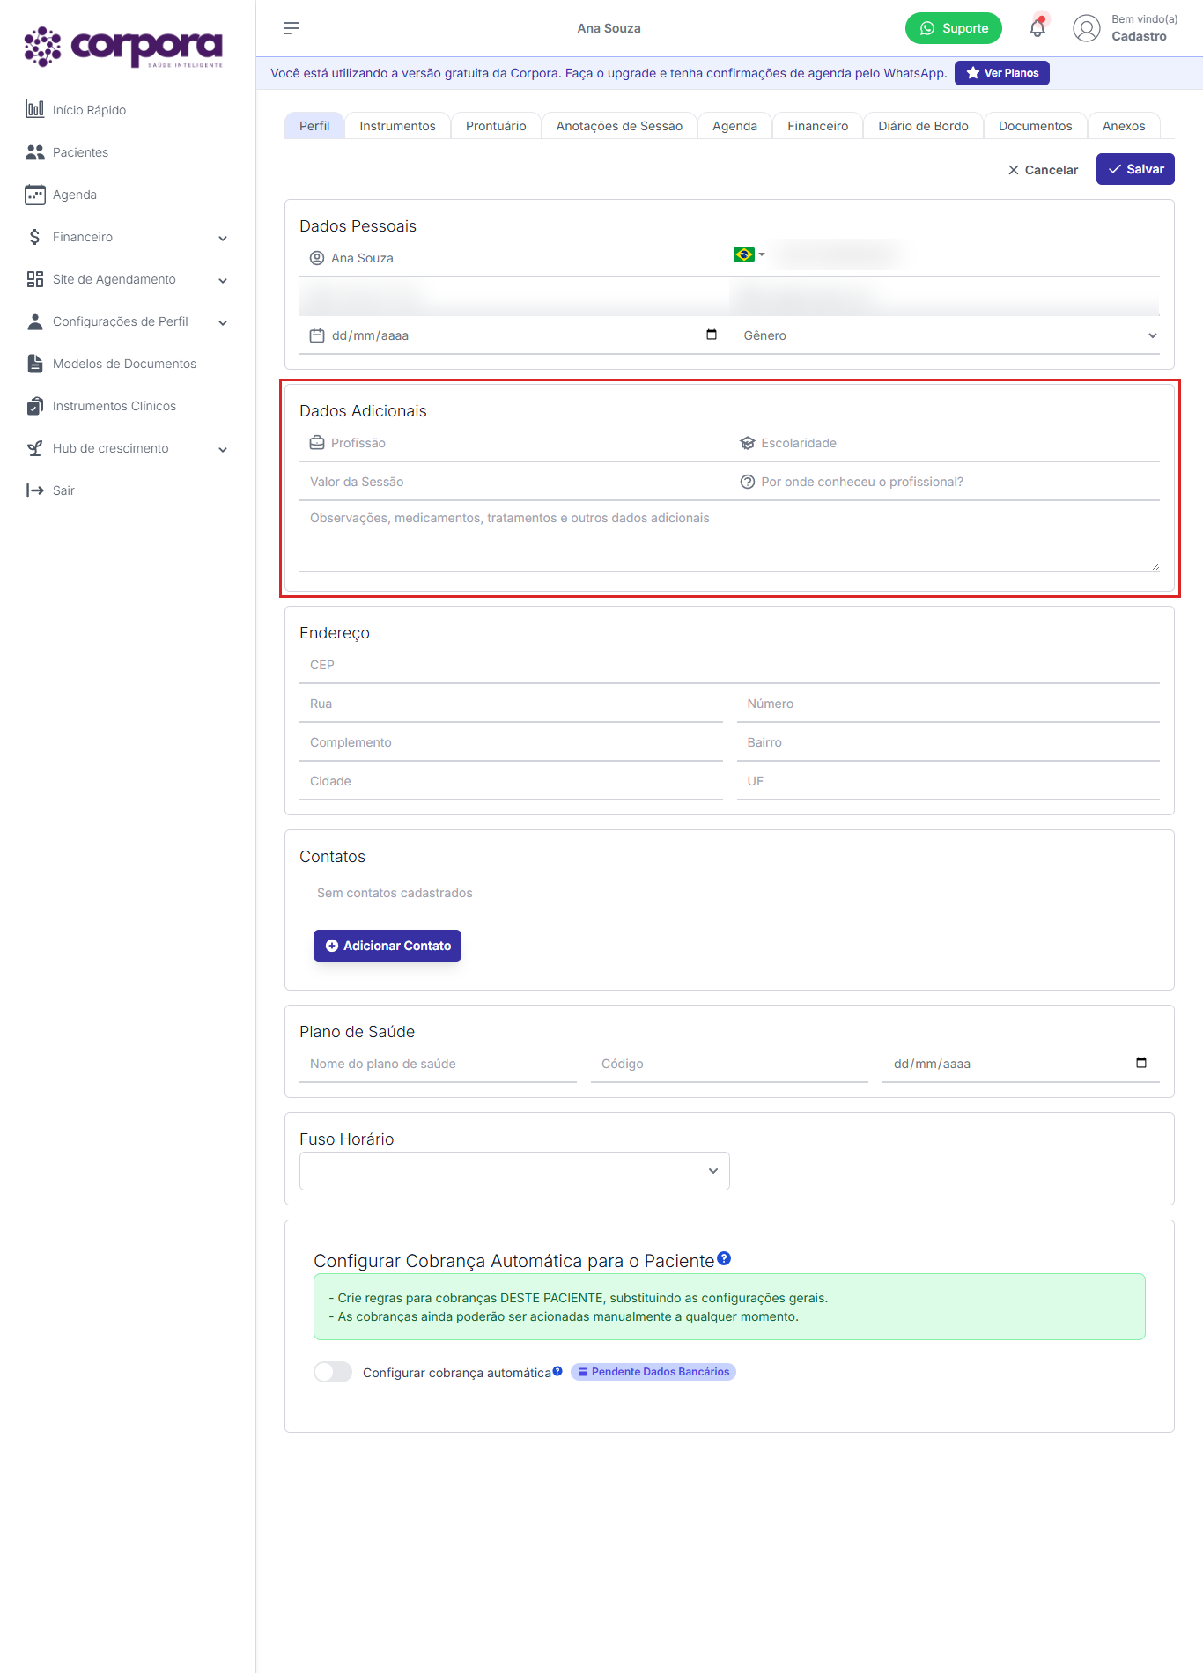Click the Escolaridade graduation cap icon

pos(748,443)
